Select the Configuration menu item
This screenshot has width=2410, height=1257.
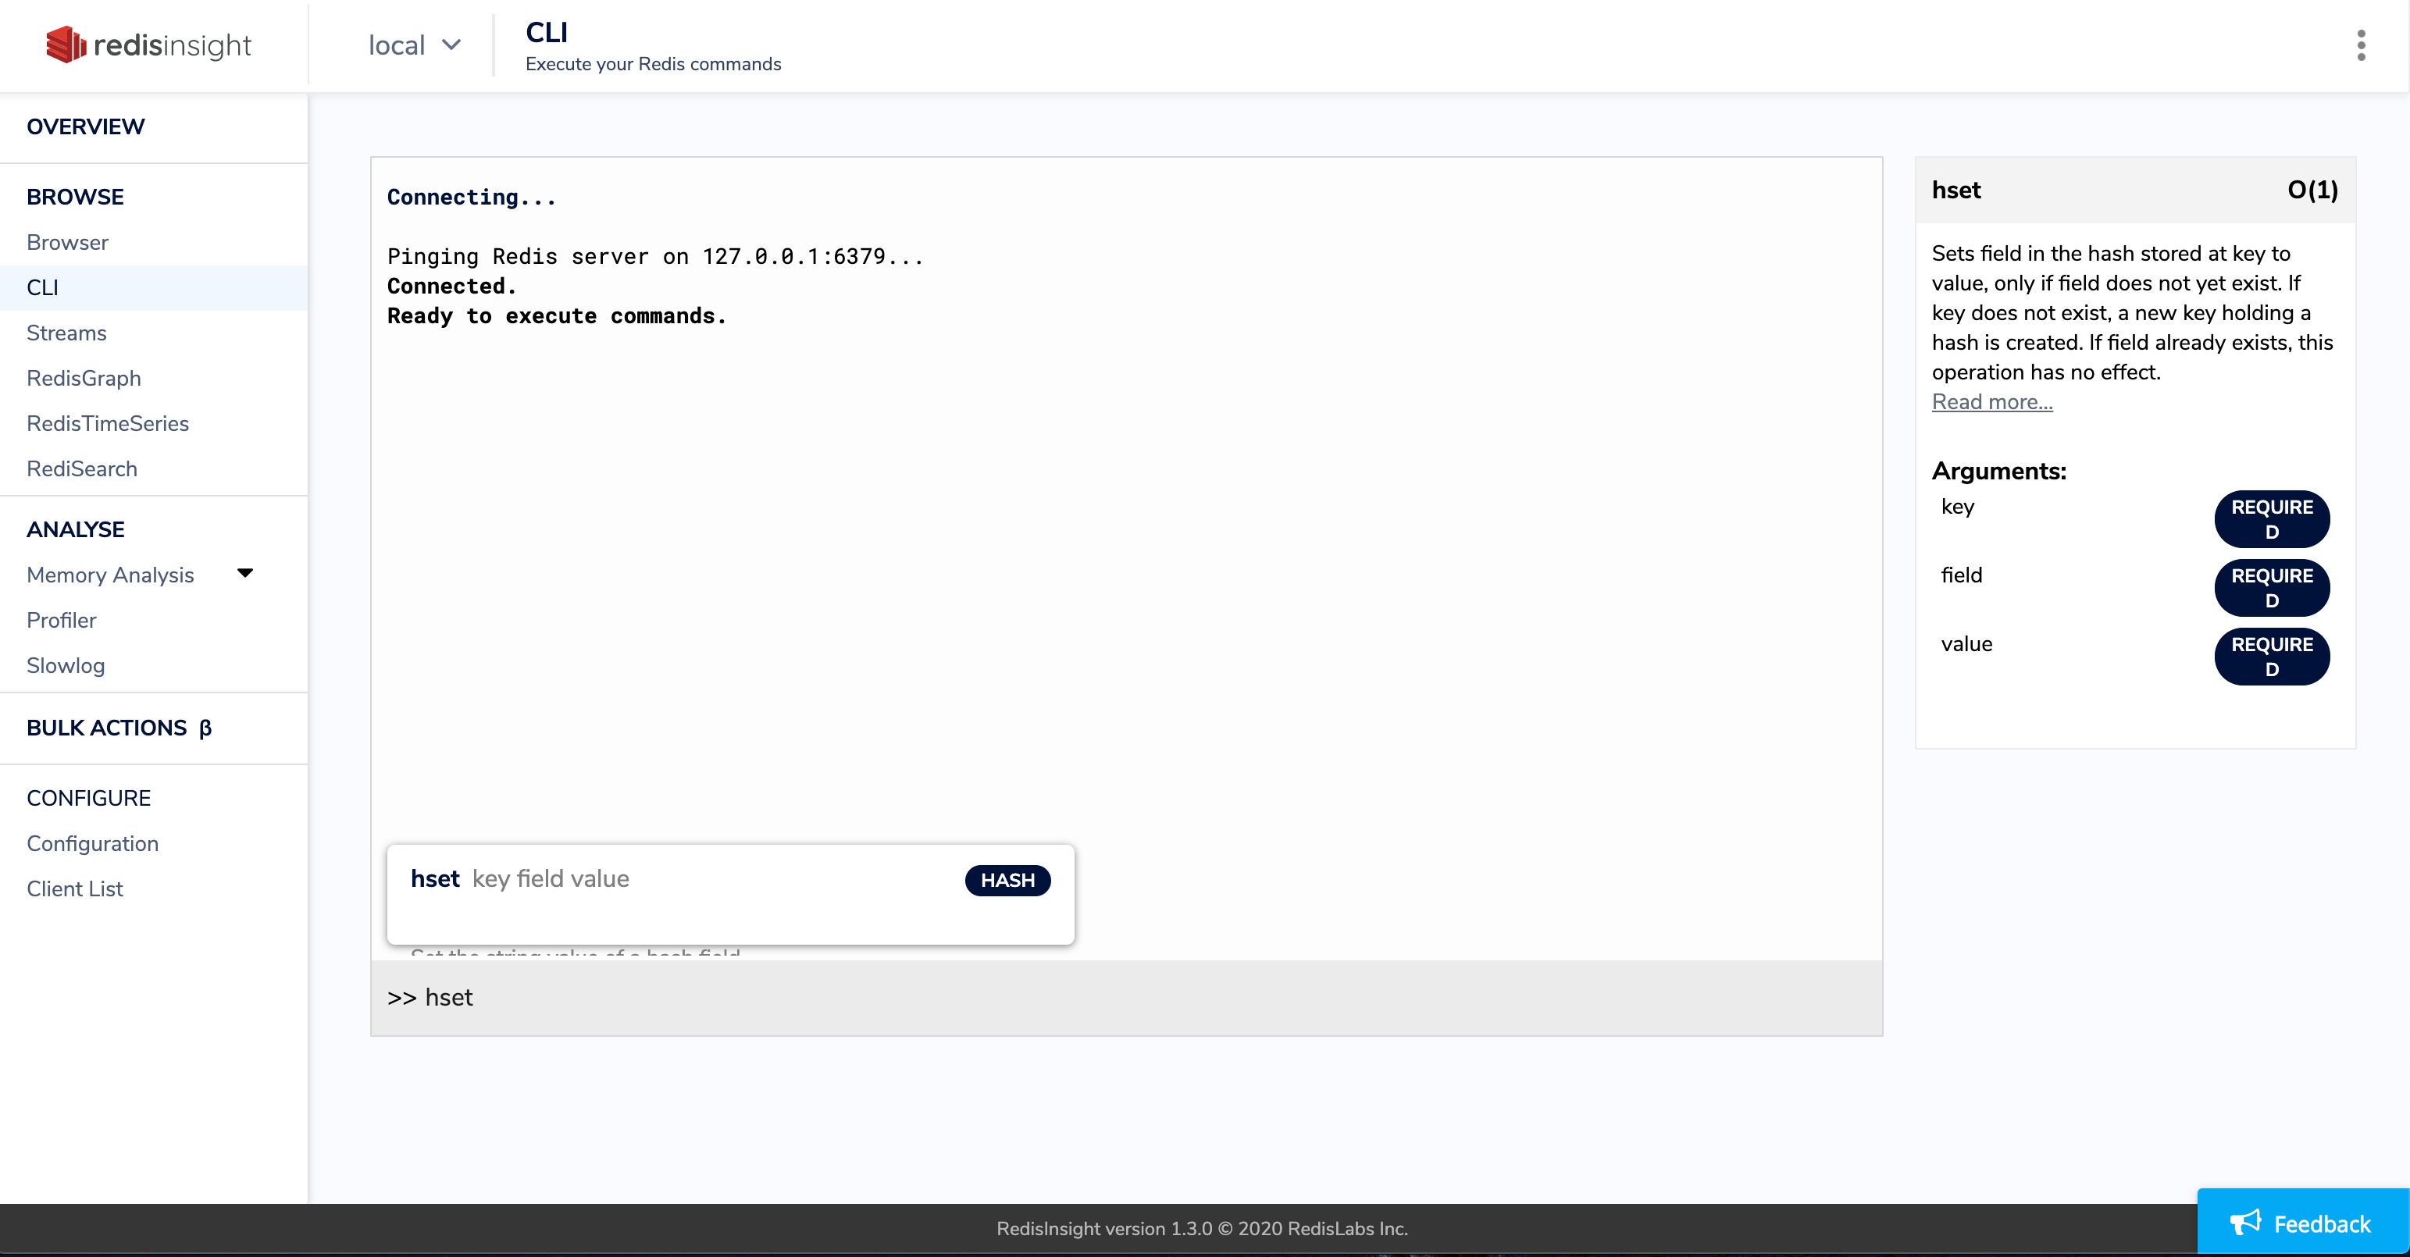(x=92, y=842)
